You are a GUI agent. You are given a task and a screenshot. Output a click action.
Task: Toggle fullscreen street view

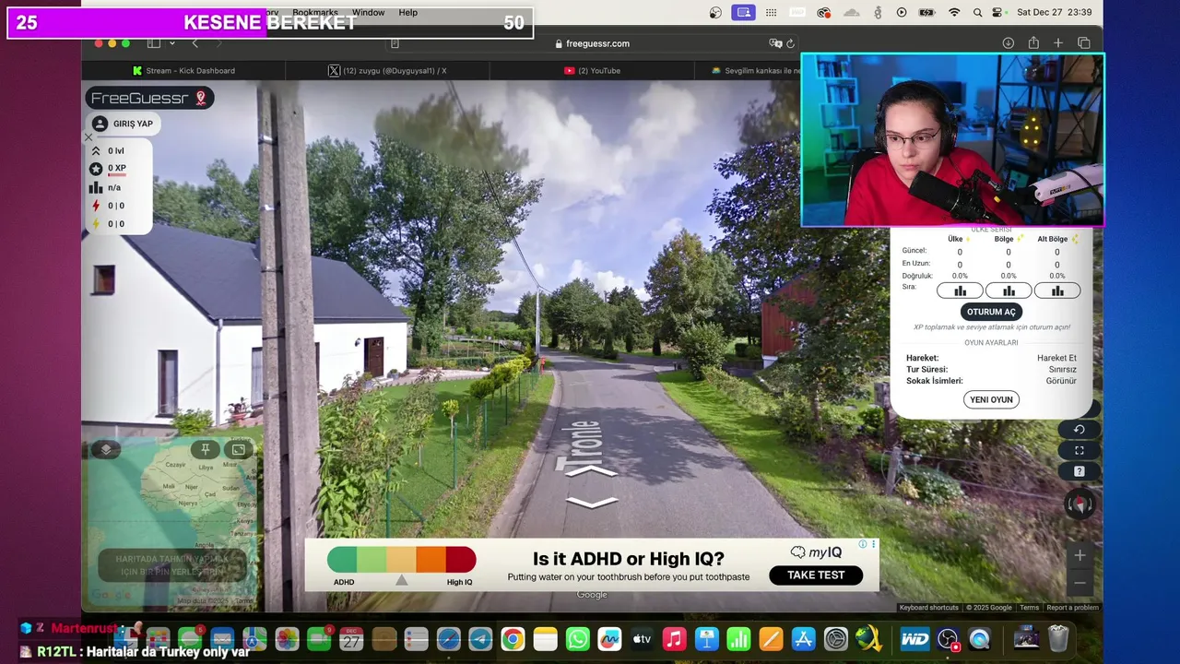pyautogui.click(x=1079, y=450)
